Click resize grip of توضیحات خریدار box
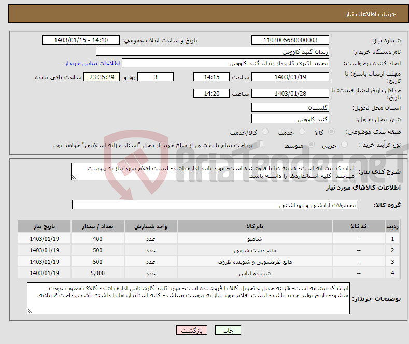Viewport: 409px width, 344px height. tap(30, 311)
